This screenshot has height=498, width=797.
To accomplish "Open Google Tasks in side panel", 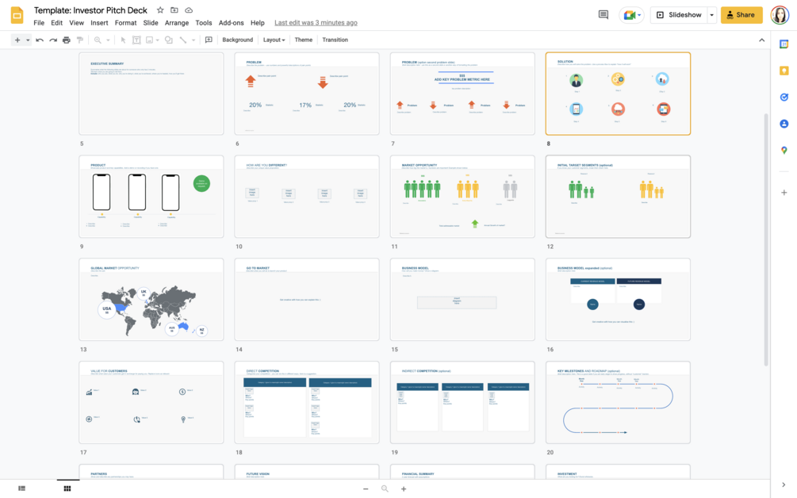I will coord(784,97).
